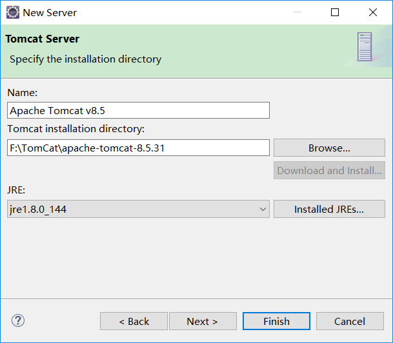Proceed with the Next > button
This screenshot has width=393, height=343.
(202, 321)
